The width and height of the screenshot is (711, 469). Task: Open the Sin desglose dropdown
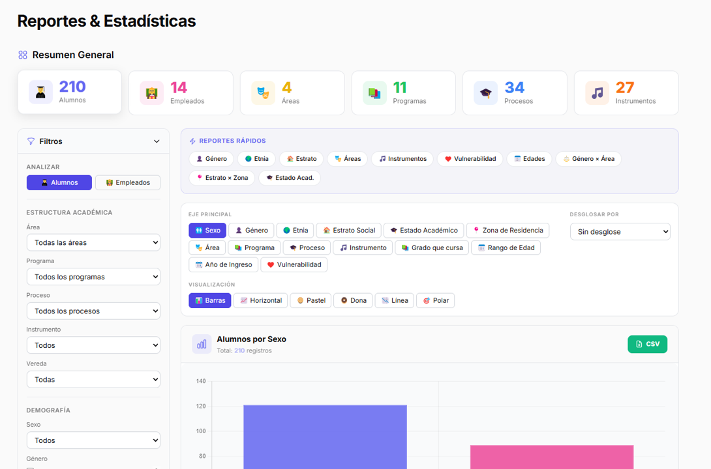(620, 231)
